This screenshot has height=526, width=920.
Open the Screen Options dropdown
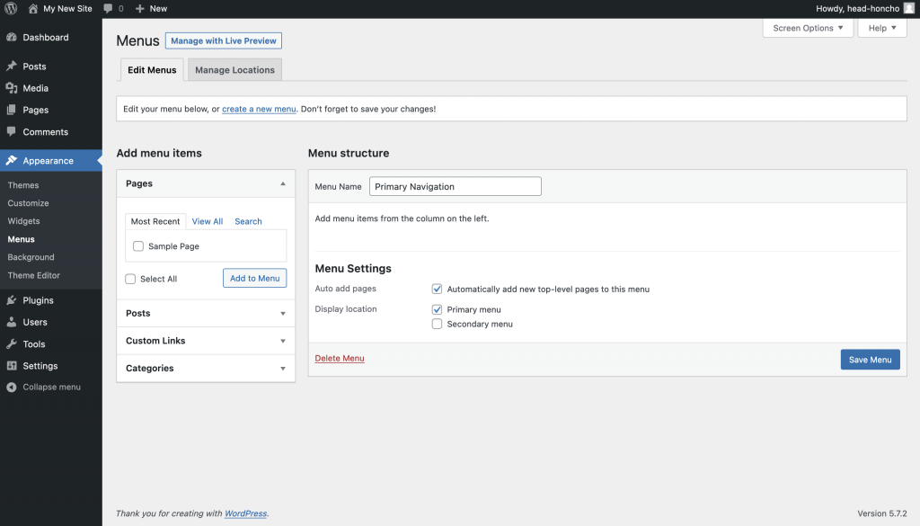point(808,28)
